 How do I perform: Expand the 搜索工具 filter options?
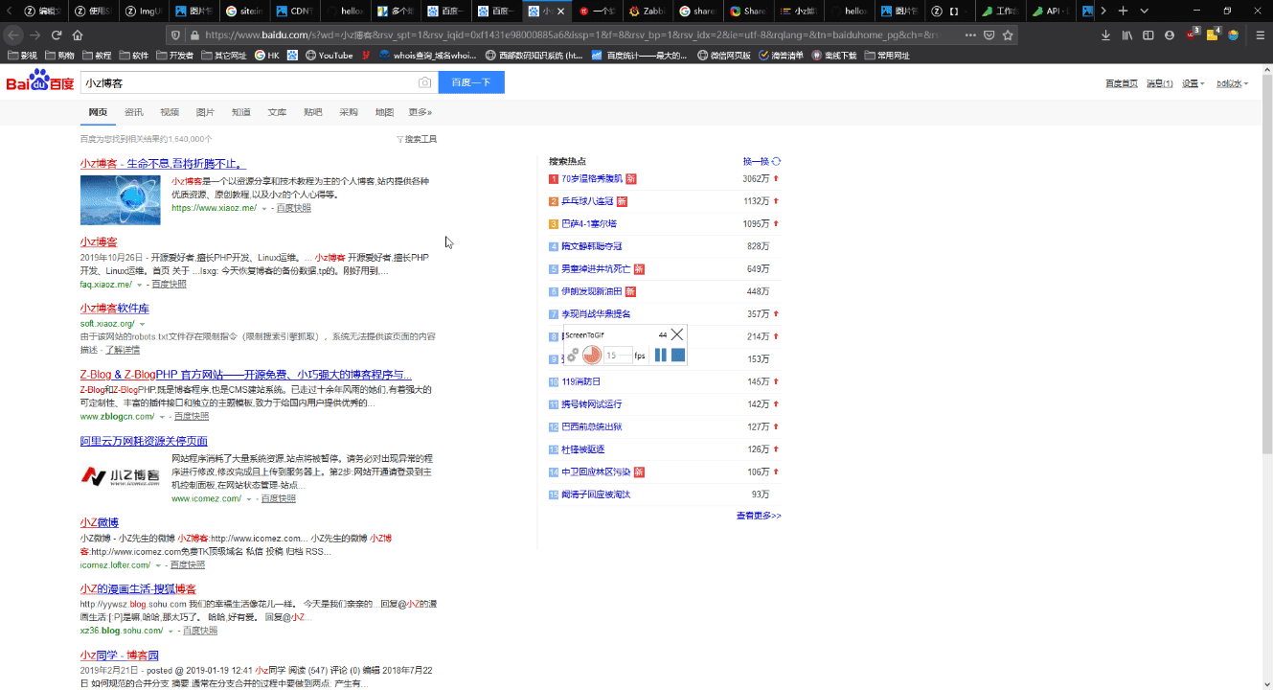[417, 139]
